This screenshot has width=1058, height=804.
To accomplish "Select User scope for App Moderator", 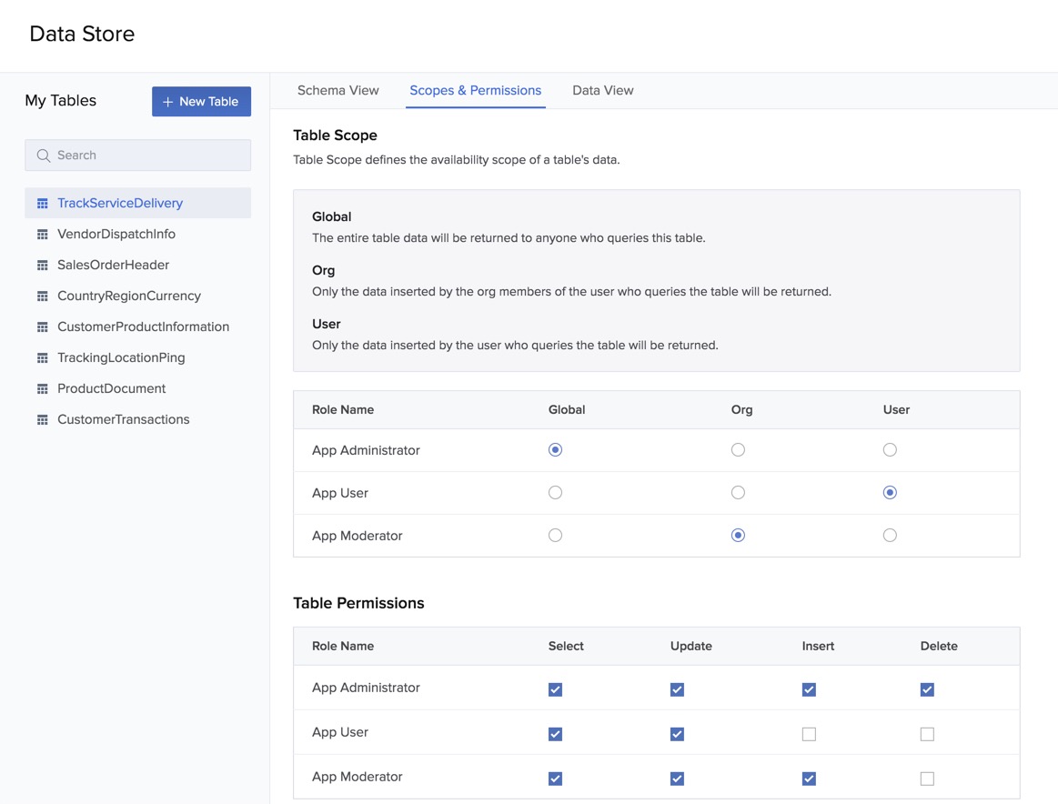I will (x=889, y=535).
